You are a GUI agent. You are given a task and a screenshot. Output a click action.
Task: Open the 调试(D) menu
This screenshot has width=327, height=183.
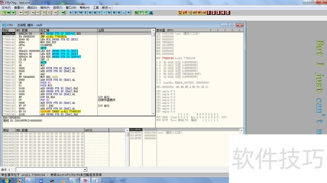(x=32, y=7)
